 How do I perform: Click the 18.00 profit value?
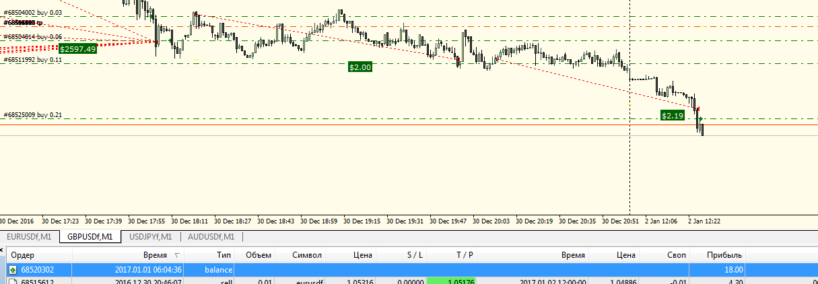click(x=733, y=269)
